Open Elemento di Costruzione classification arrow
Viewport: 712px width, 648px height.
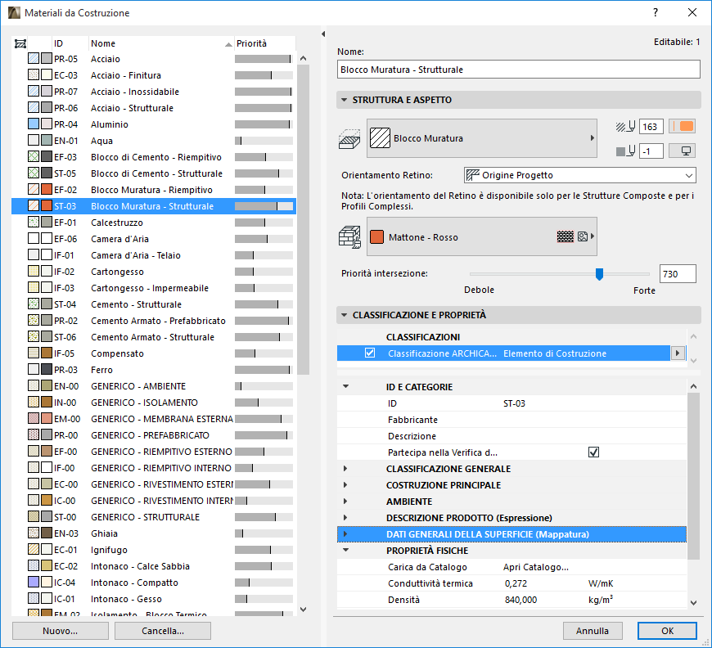pos(678,353)
